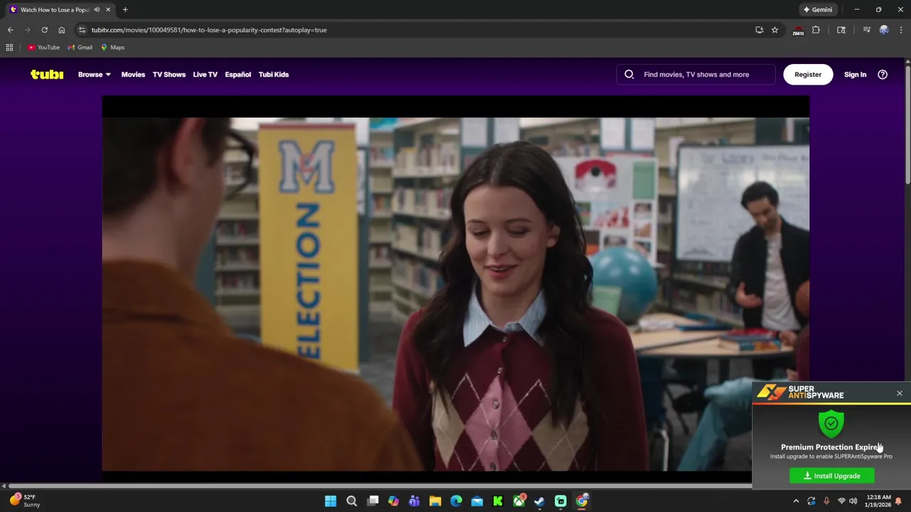Mute the tab via speaker icon
Screen dimensions: 911x512
pyautogui.click(x=97, y=10)
